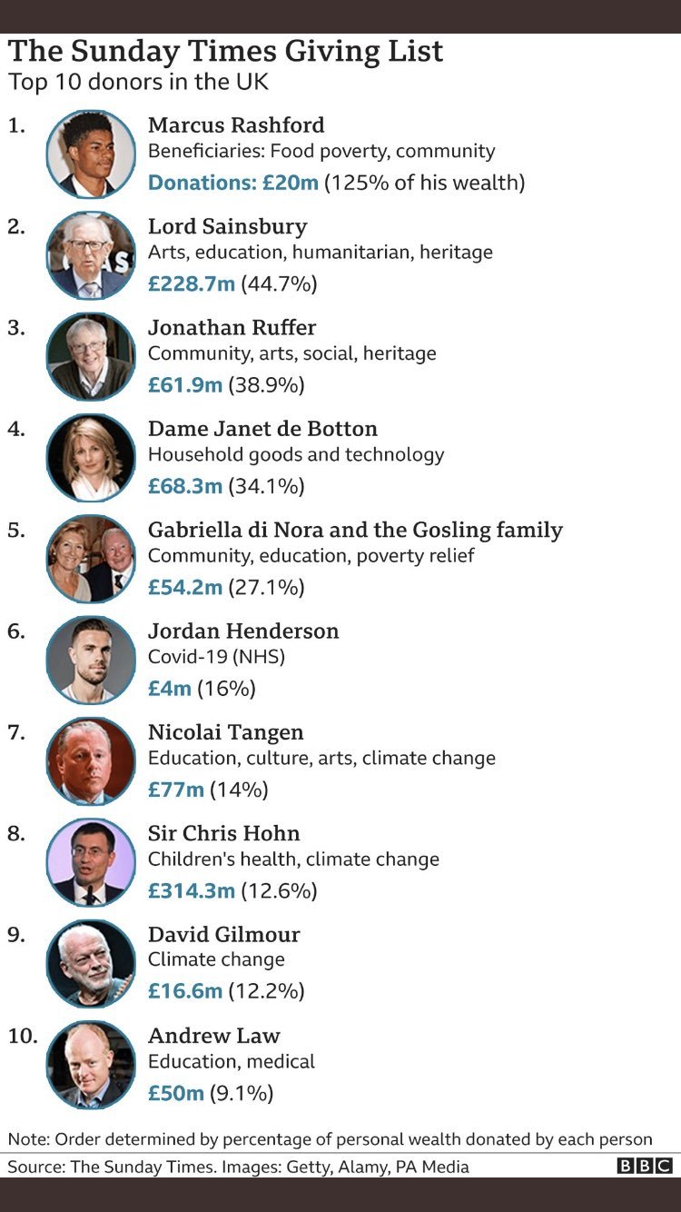The image size is (681, 1212).
Task: Select the photo beside the Lord Sainsbury entry
Action: click(91, 255)
